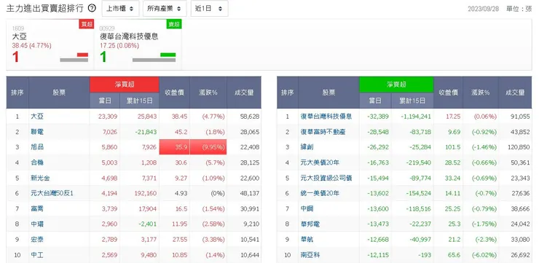539x263 pixels.
Task: Click the highlighted (9.95%) cell
Action: pos(208,147)
